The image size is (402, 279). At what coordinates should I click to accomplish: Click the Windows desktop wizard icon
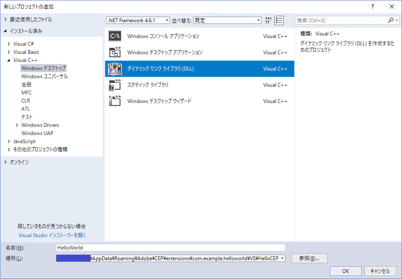click(114, 101)
